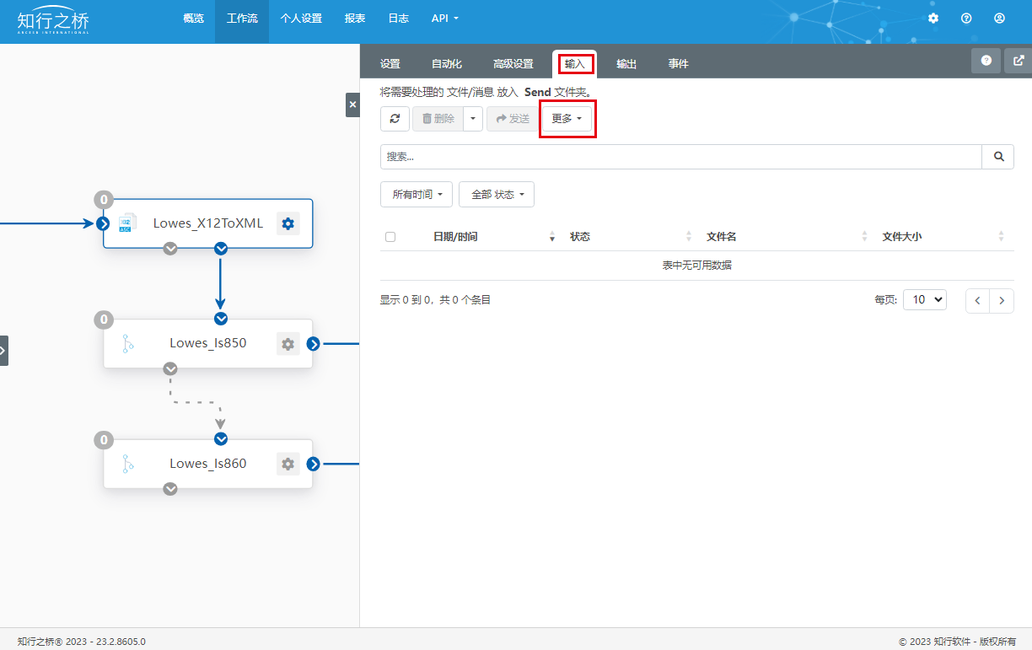
Task: Close the connector panel with X
Action: click(352, 105)
